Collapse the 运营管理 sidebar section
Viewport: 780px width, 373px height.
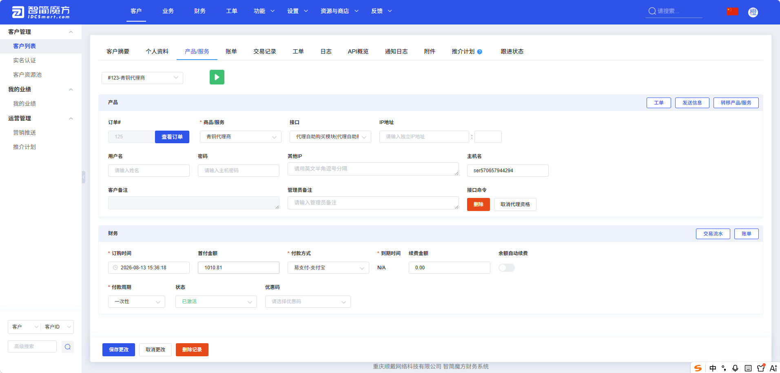(x=71, y=118)
